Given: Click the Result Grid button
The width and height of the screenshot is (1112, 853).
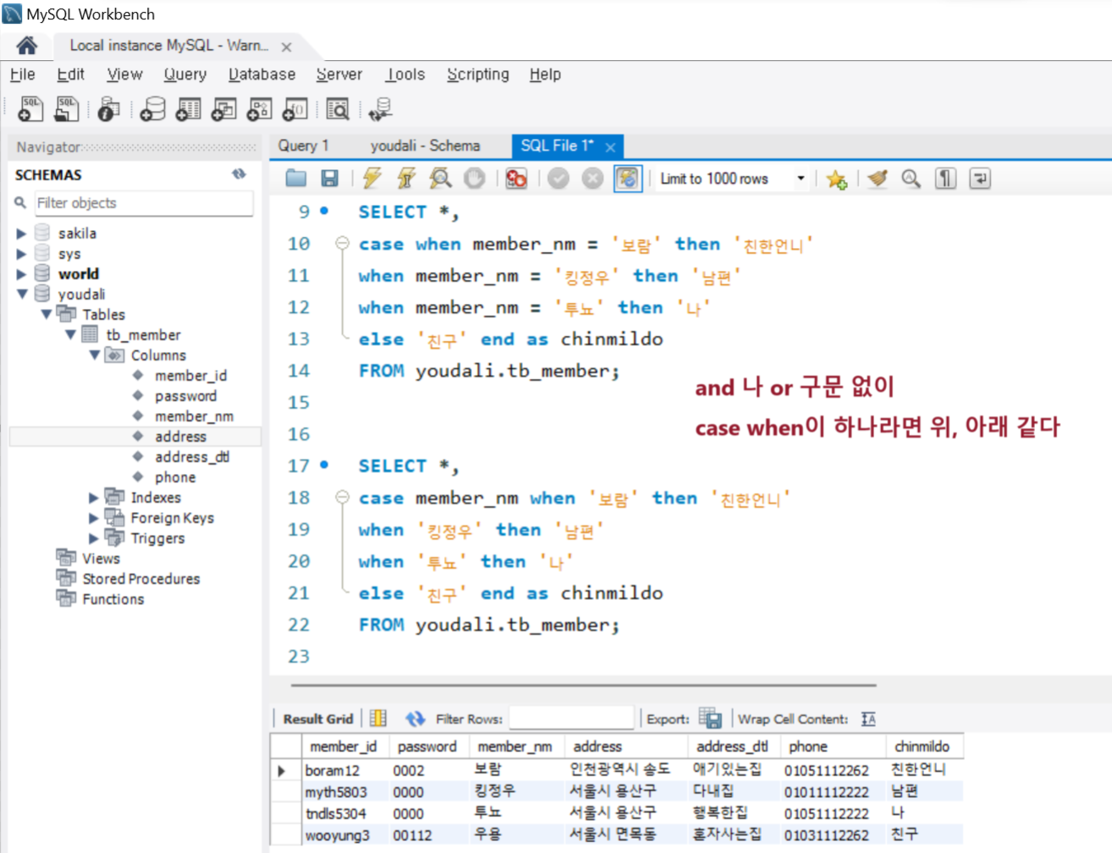Looking at the screenshot, I should [317, 718].
